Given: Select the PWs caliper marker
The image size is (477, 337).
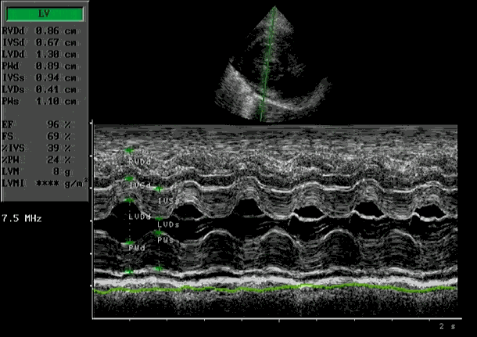Looking at the screenshot, I should click(158, 233).
